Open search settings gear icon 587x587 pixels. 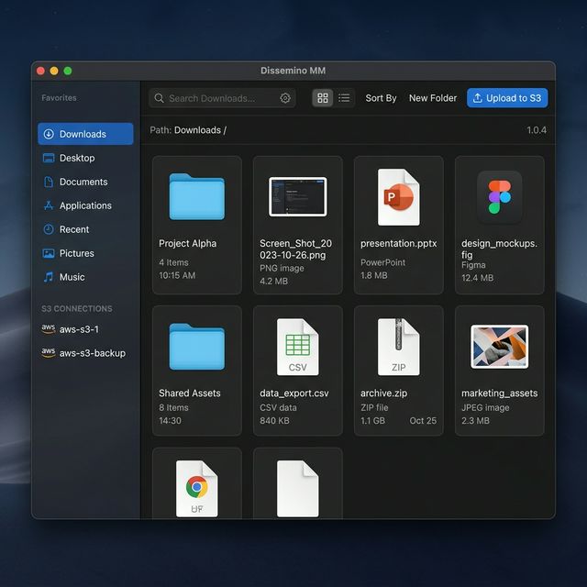pos(285,98)
